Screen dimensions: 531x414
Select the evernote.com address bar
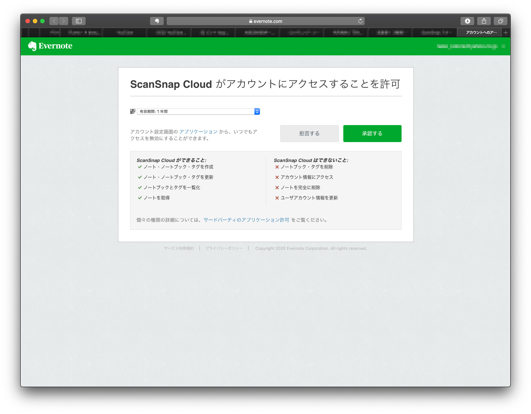click(x=265, y=21)
